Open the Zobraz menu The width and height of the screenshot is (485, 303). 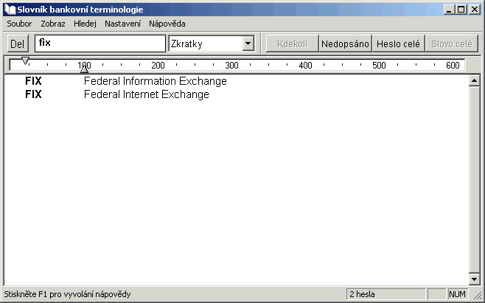tap(53, 24)
